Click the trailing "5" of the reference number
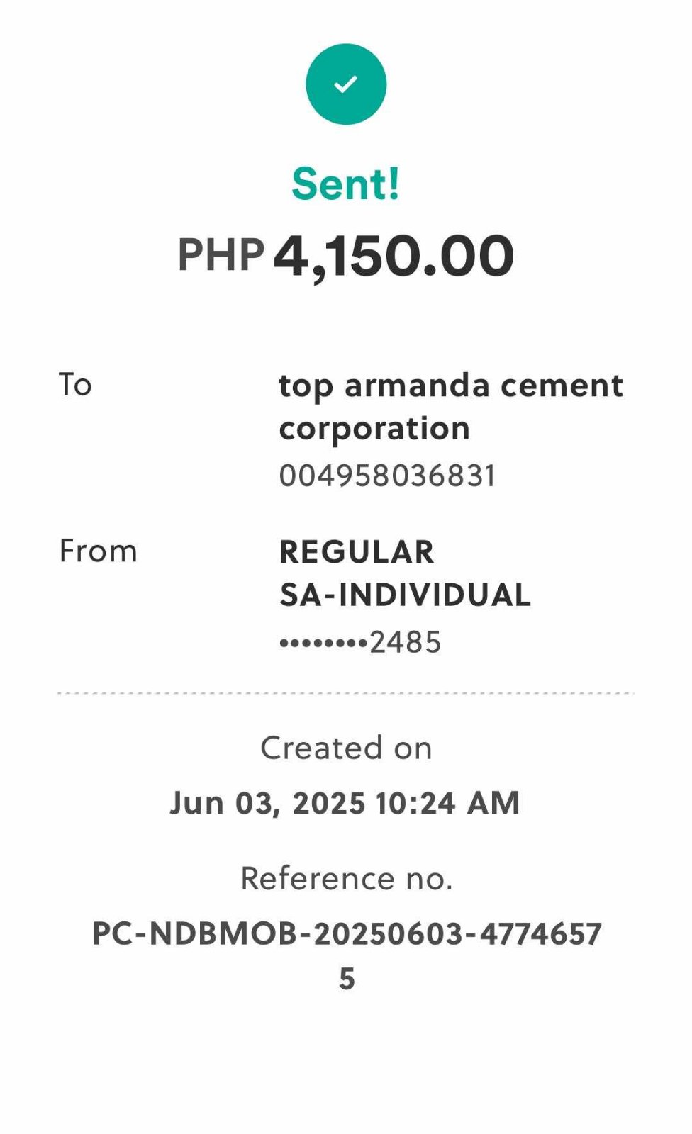 [347, 979]
